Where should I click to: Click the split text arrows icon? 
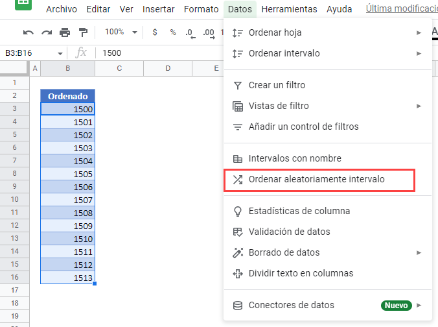click(x=238, y=274)
